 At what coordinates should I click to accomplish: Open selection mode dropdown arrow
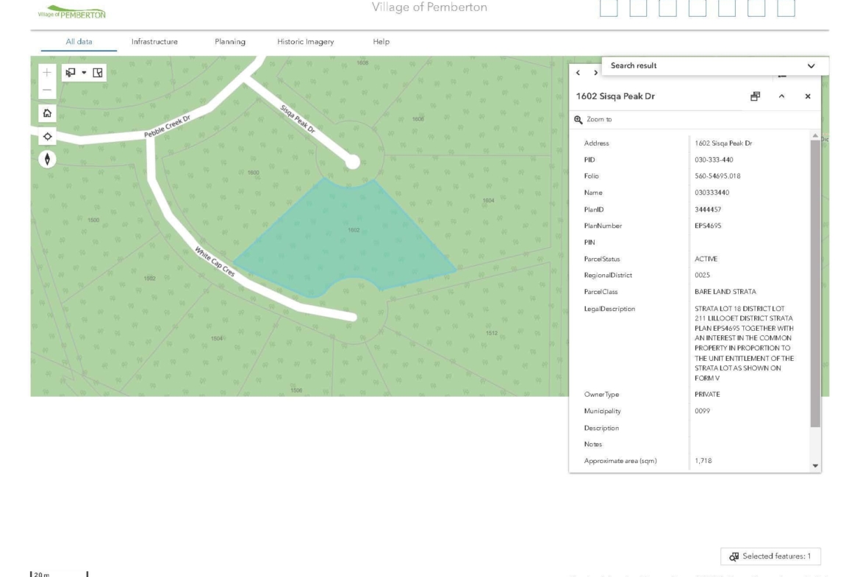click(84, 73)
